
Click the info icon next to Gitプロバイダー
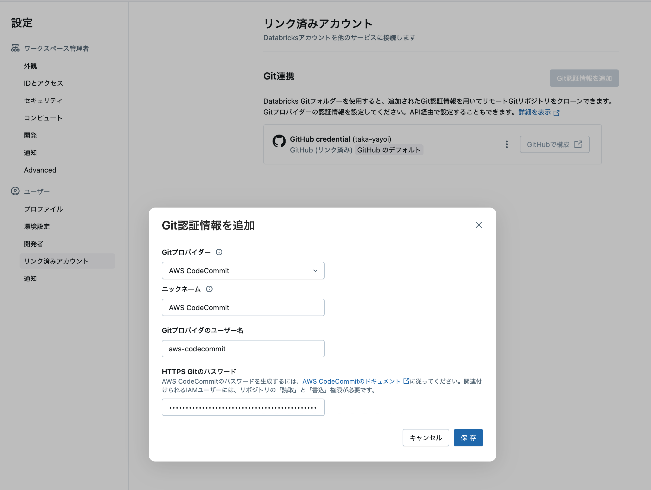pos(219,252)
